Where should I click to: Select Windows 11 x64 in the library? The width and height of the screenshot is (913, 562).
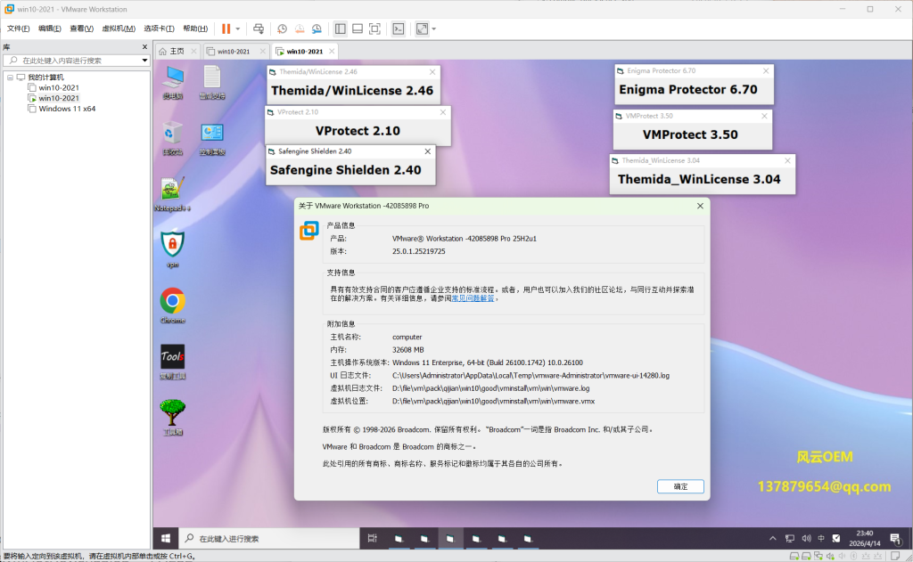[67, 109]
